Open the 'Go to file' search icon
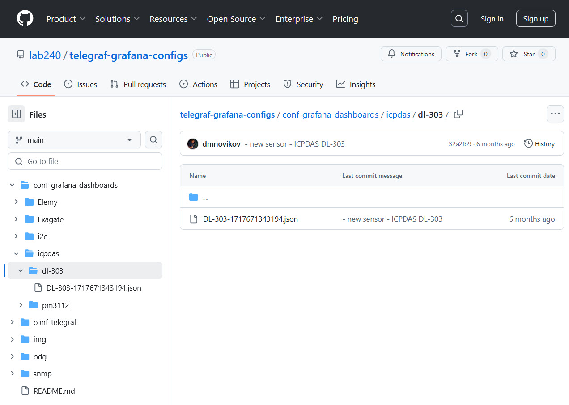The image size is (569, 405). 153,139
